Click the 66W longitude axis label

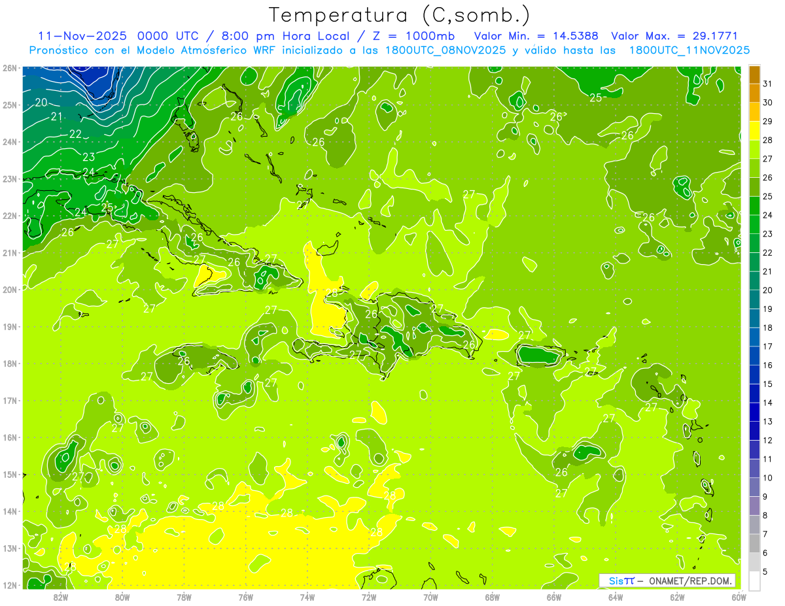pyautogui.click(x=554, y=597)
